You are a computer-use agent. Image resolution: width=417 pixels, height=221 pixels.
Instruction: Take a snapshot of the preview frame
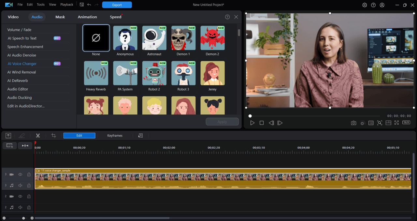pyautogui.click(x=353, y=123)
